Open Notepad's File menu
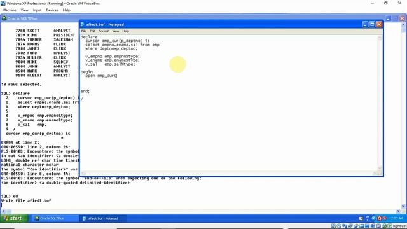Screen dimensions: 407x229 coord(83,31)
